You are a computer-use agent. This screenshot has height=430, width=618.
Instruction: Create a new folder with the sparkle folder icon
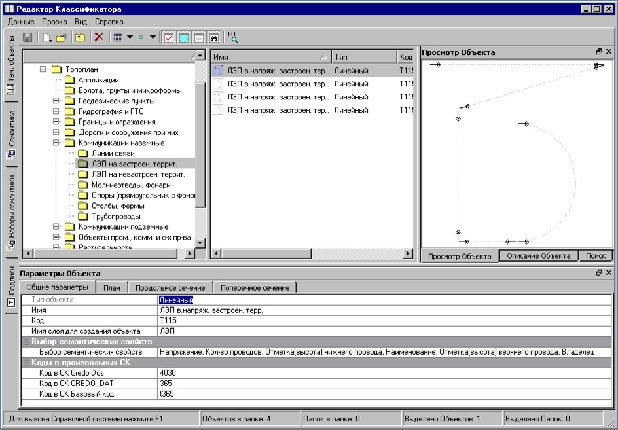tap(62, 37)
